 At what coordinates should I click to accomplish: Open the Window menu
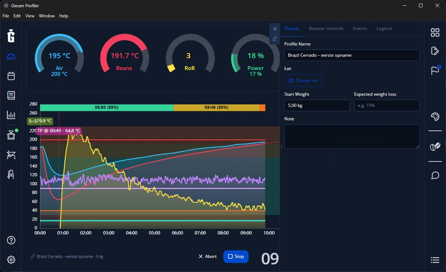47,16
